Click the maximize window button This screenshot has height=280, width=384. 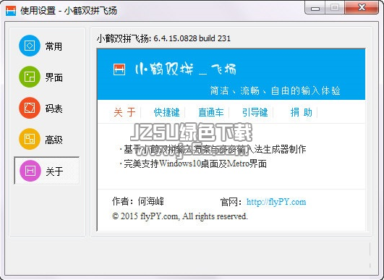click(x=335, y=8)
